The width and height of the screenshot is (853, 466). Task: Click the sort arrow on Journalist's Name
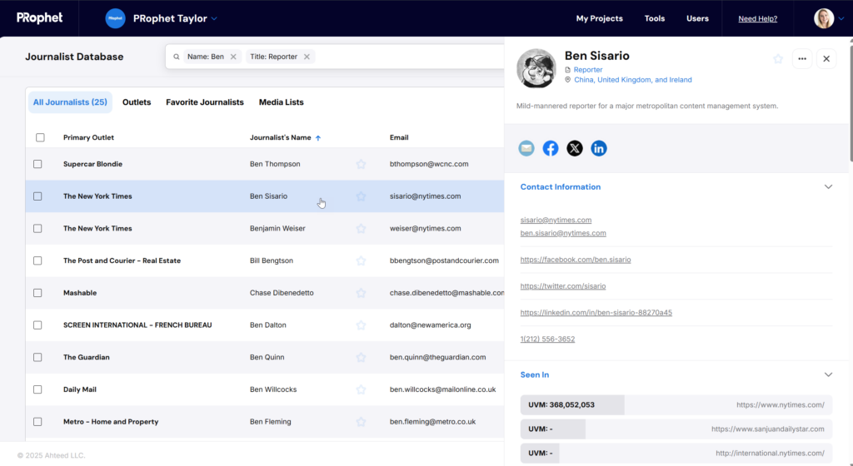point(318,138)
